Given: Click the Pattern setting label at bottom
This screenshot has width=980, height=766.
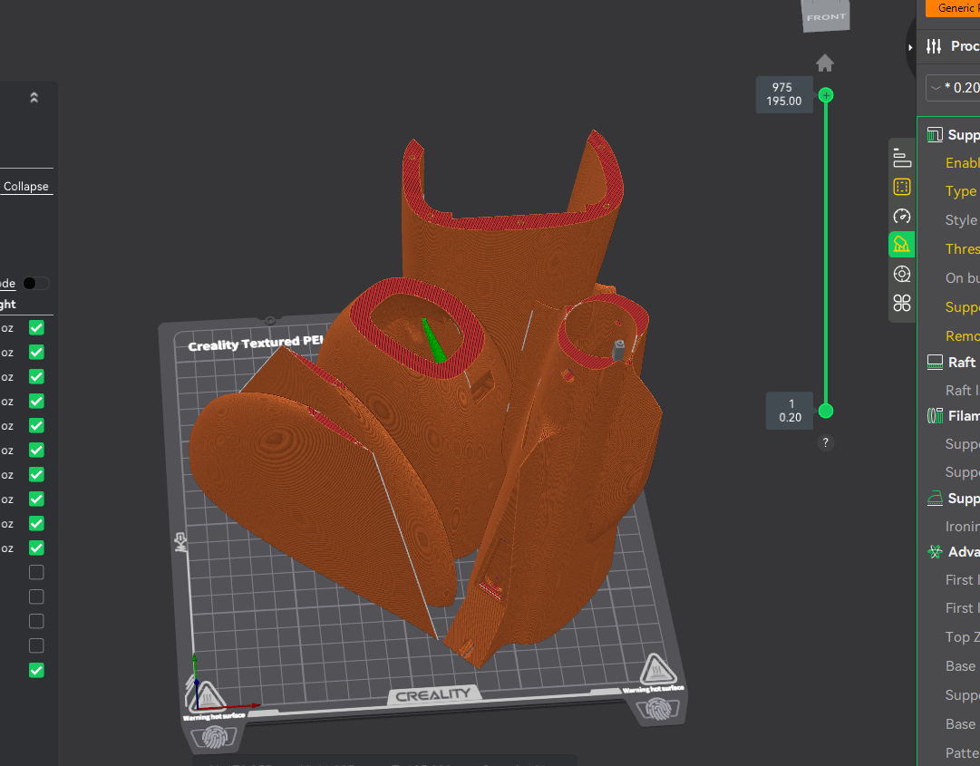Looking at the screenshot, I should (963, 752).
